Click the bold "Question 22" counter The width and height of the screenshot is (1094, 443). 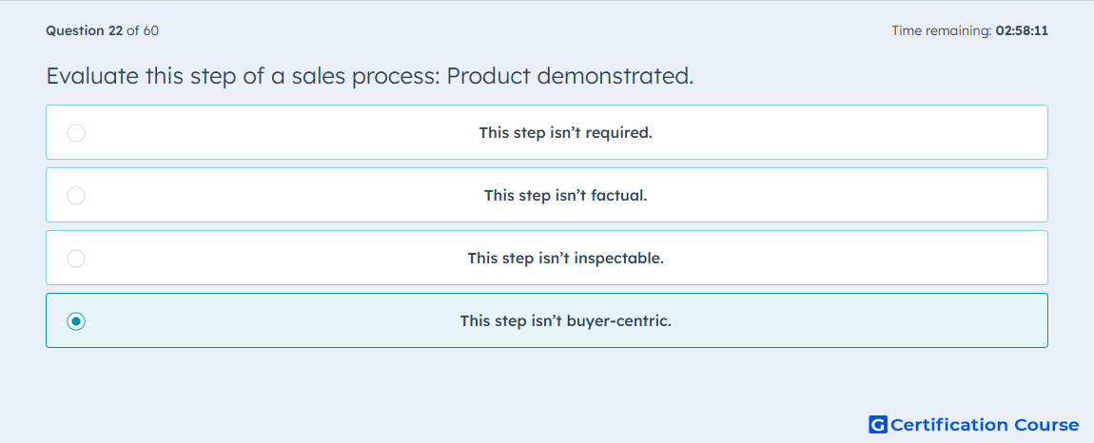point(85,30)
